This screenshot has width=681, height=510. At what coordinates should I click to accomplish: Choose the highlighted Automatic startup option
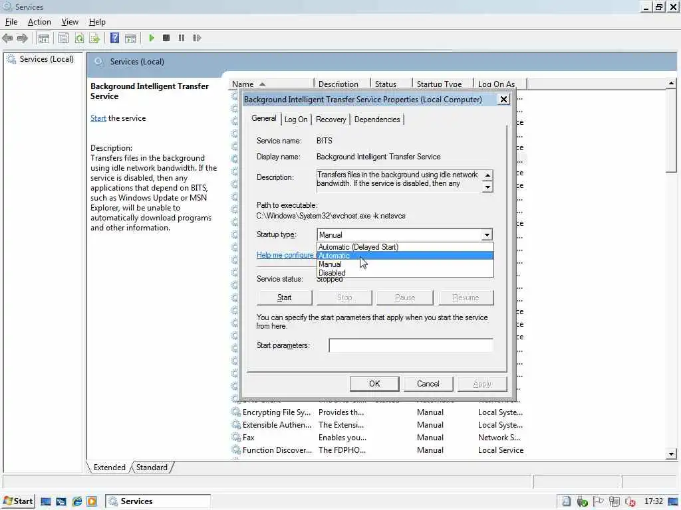tap(405, 256)
